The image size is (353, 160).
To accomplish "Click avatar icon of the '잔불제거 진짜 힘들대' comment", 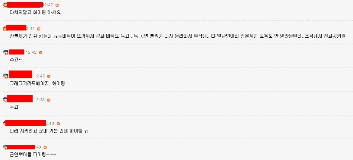I will point(6,28).
